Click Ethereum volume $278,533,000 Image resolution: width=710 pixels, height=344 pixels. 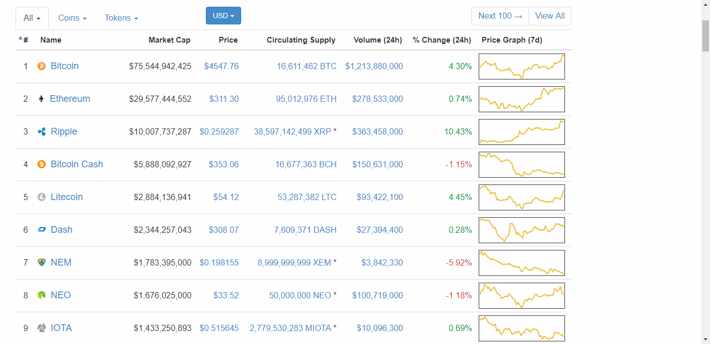click(378, 99)
